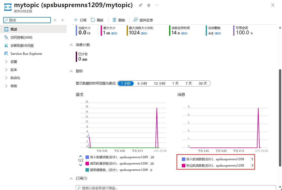The image size is (282, 190).
Task: Select the 7 天 time range
Action: click(x=189, y=83)
